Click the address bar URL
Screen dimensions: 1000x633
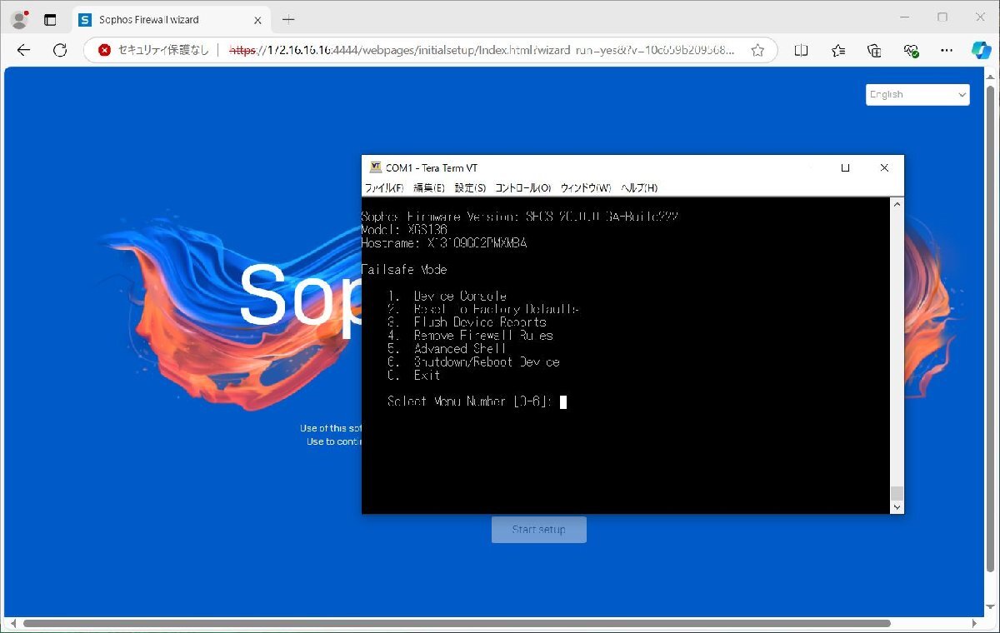tap(482, 50)
